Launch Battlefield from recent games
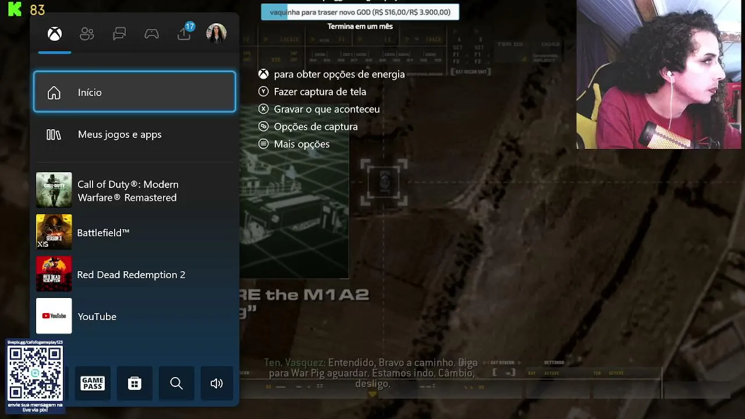This screenshot has height=419, width=745. (x=134, y=232)
